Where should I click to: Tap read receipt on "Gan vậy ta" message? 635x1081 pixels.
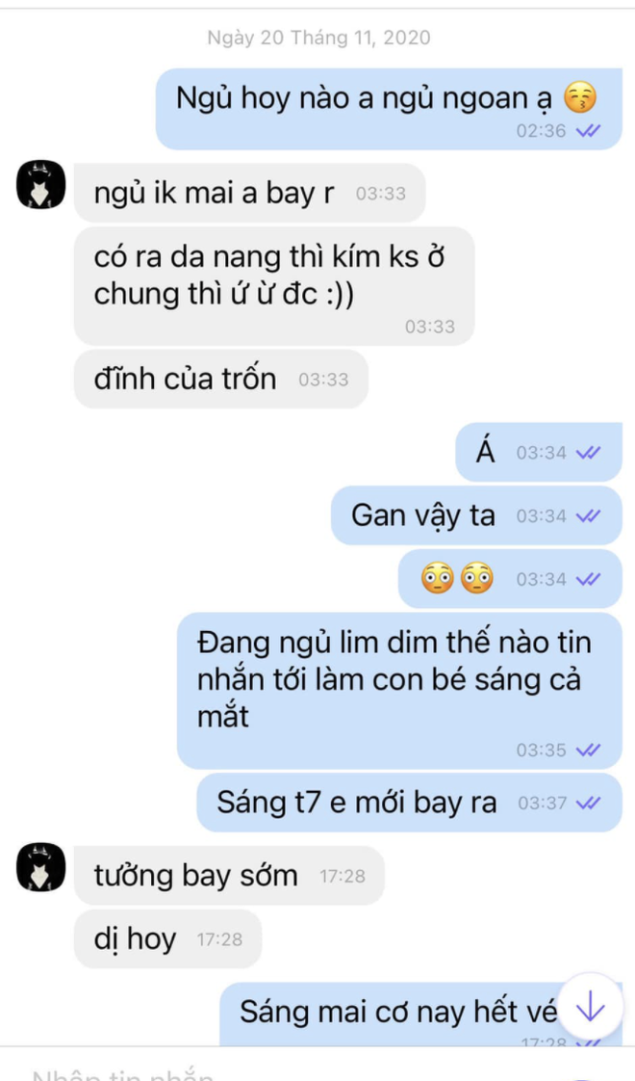[x=588, y=516]
